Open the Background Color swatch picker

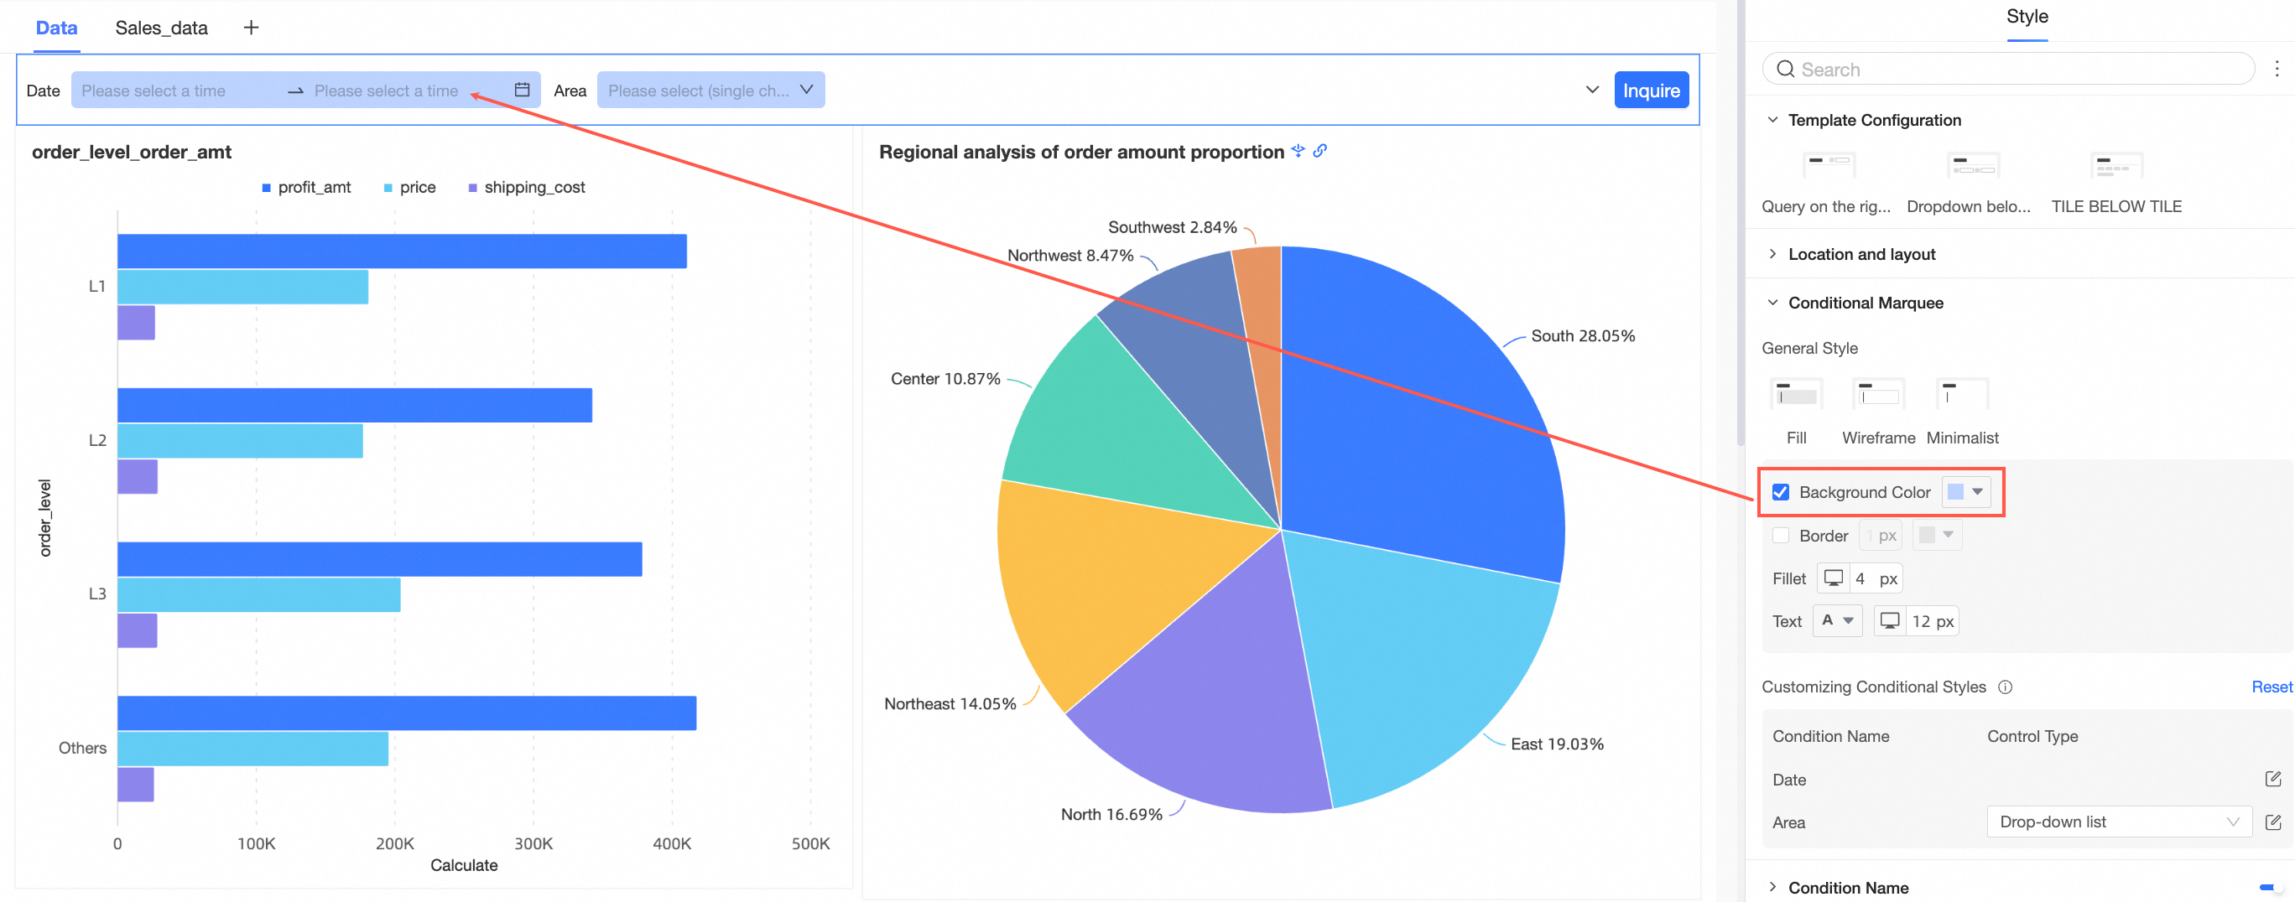coord(1965,491)
